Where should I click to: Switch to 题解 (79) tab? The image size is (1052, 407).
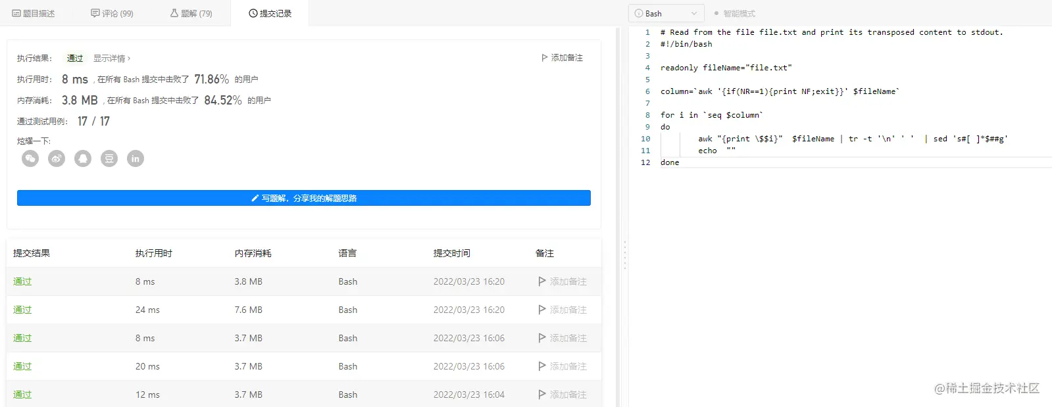191,13
